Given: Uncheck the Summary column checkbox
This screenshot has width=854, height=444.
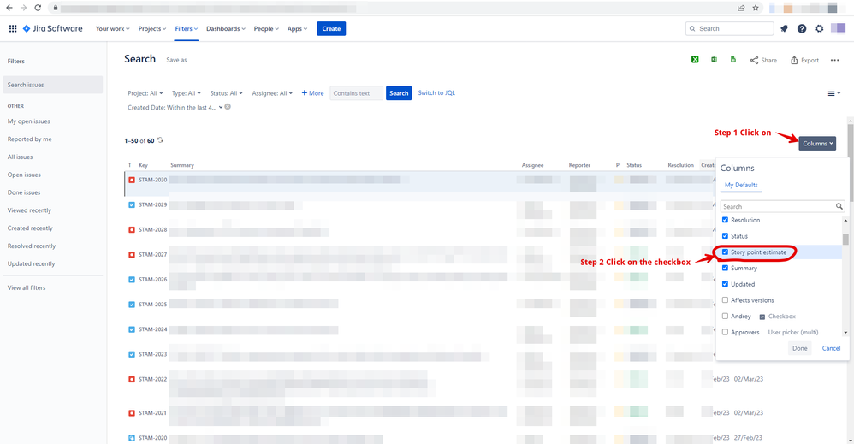Looking at the screenshot, I should click(x=725, y=268).
